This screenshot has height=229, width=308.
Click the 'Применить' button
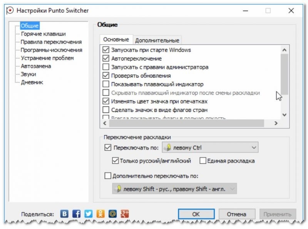(x=277, y=214)
